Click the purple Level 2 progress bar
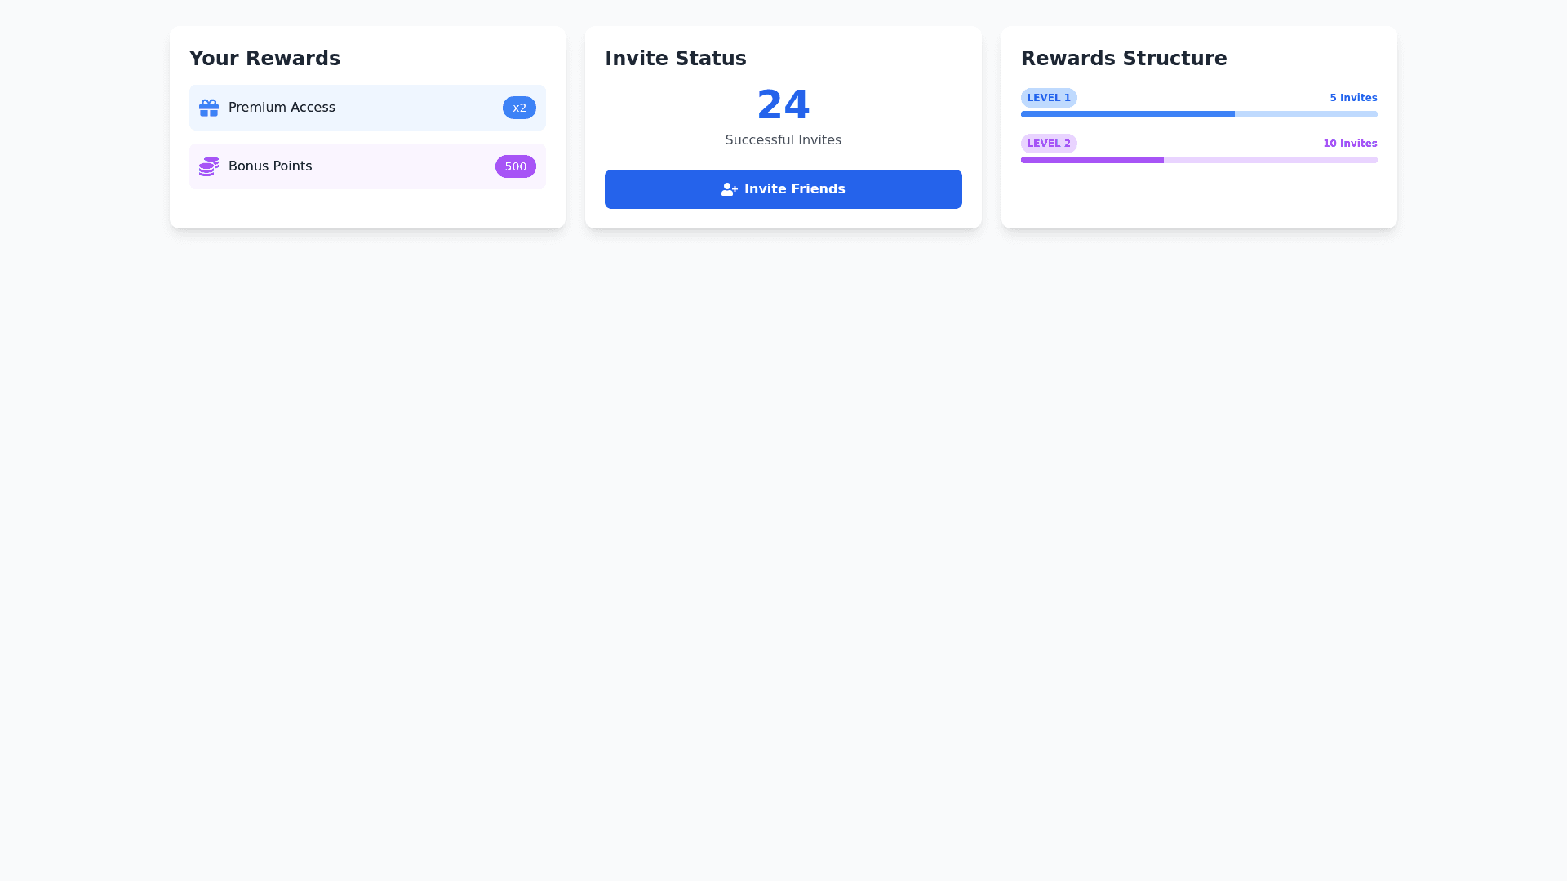1567x881 pixels. pos(1092,160)
